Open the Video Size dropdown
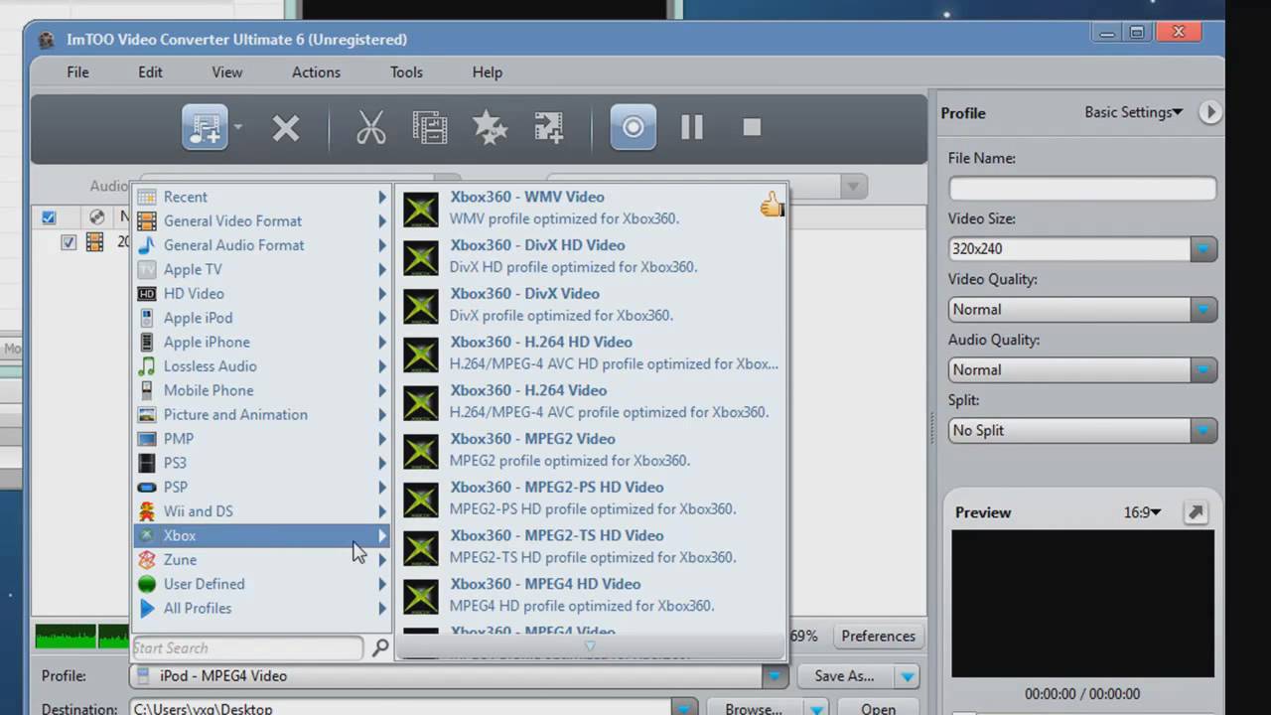The width and height of the screenshot is (1271, 715). click(1203, 248)
